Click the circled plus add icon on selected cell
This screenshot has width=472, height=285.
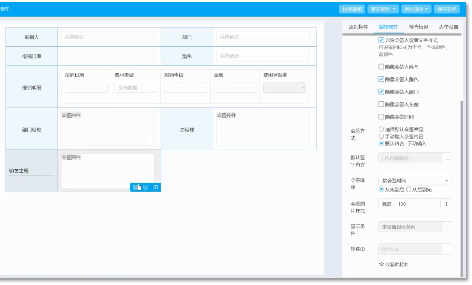pyautogui.click(x=146, y=188)
